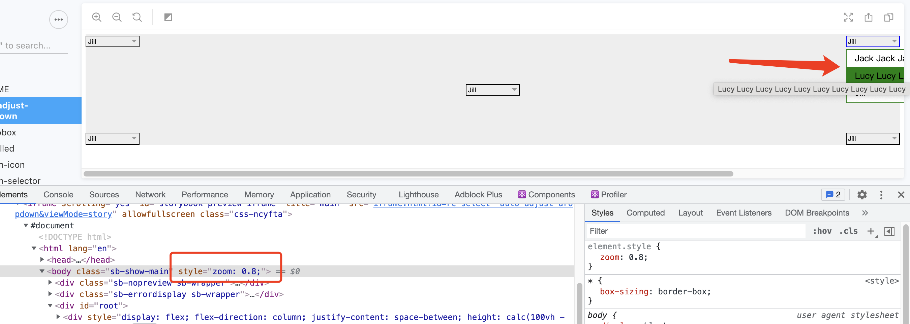This screenshot has height=324, width=910.
Task: Open DevTools three-dot options menu
Action: [881, 194]
